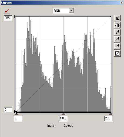Click the output minimum field showing 0
The image size is (124, 137).
point(8,110)
